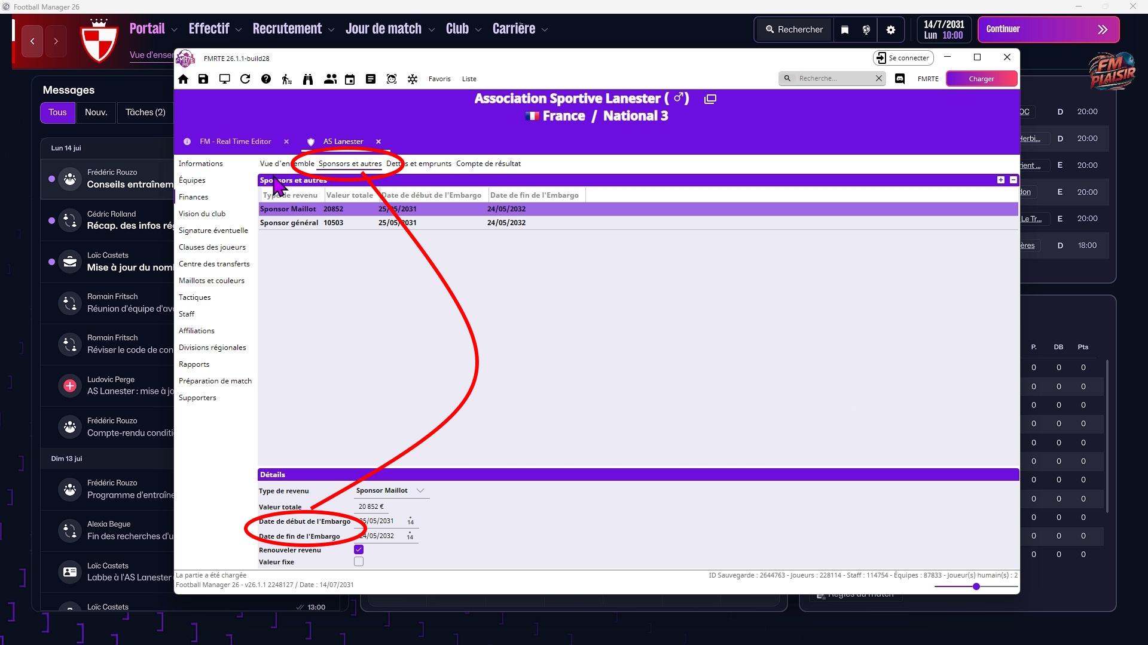Open date picker for Date de début

coord(411,521)
